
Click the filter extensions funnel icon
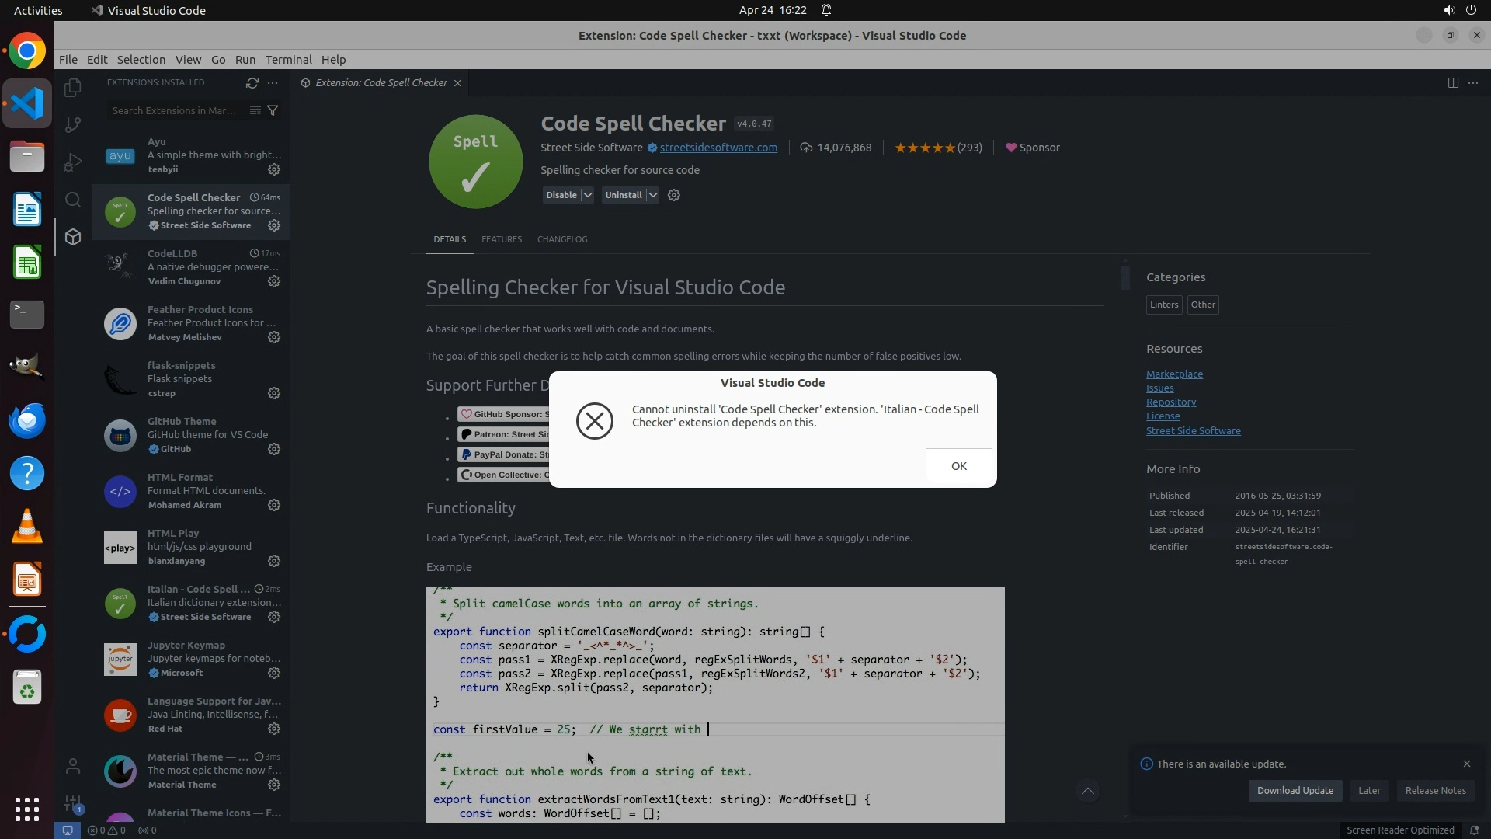(273, 110)
